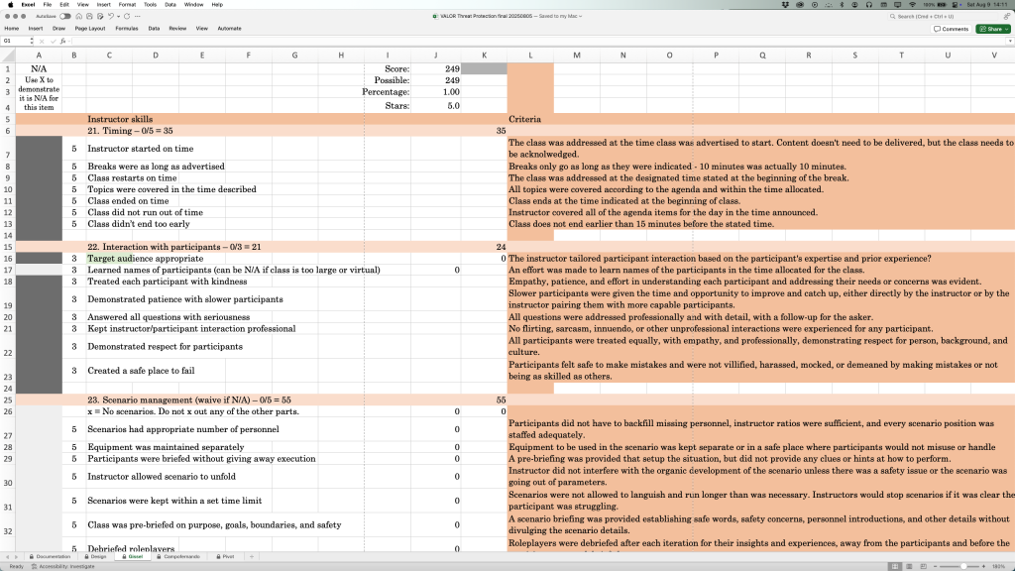1015x571 pixels.
Task: Click the Save icon in the quick access toolbar
Action: click(x=89, y=16)
